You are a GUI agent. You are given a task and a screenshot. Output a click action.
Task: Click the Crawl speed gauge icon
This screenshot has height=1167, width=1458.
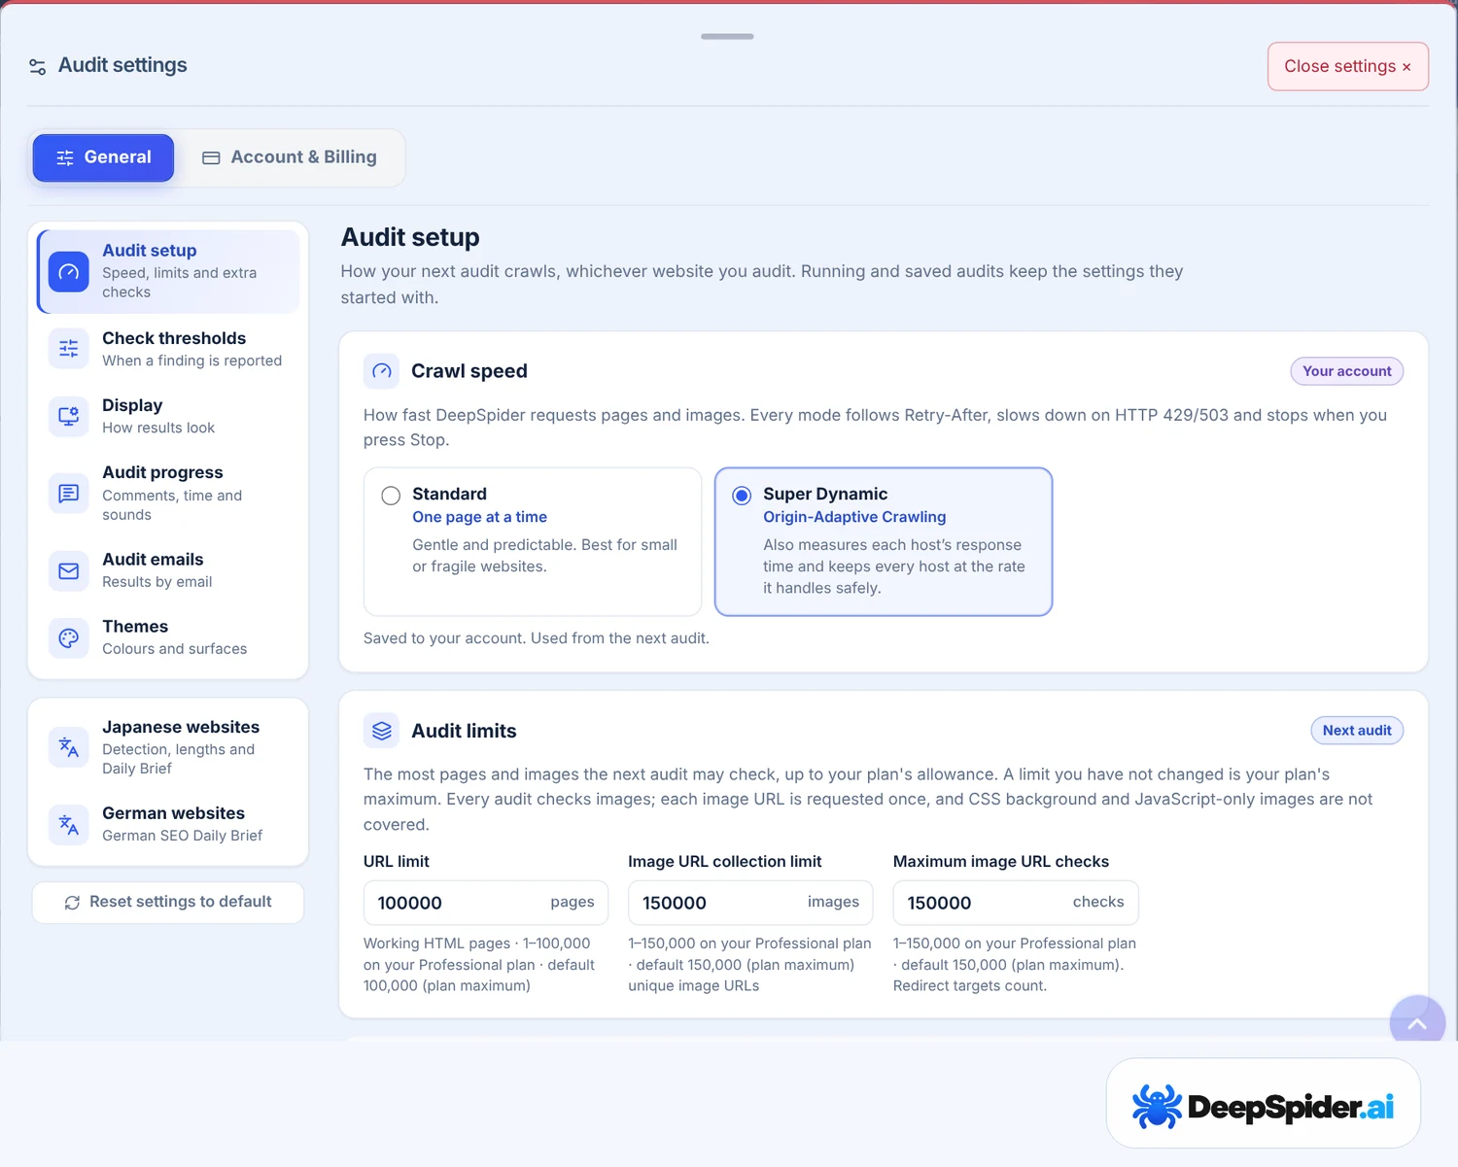[381, 371]
